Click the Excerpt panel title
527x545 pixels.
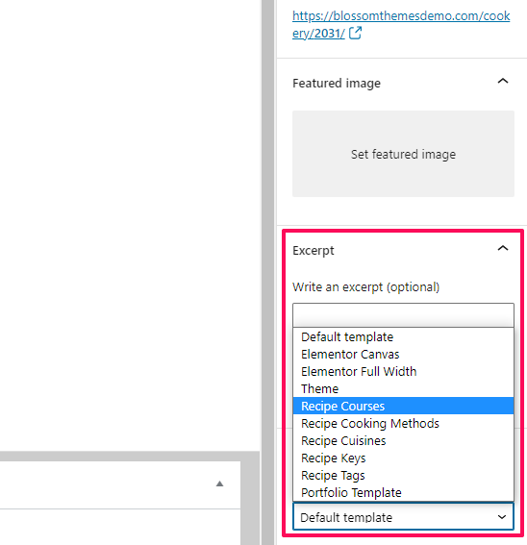(314, 251)
